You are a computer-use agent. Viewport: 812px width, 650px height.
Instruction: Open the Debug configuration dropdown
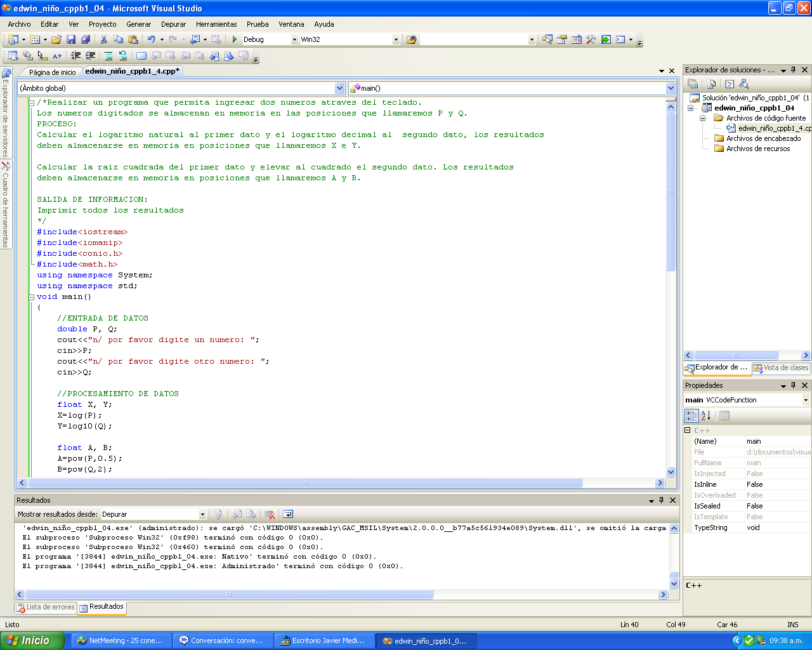294,39
